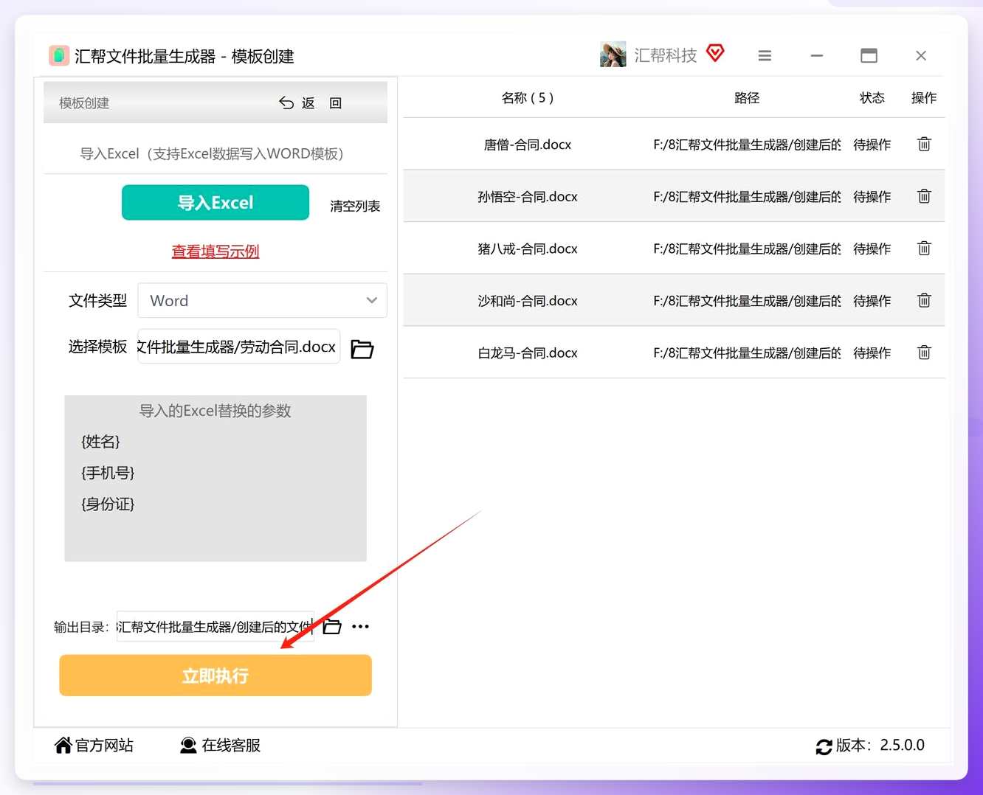The width and height of the screenshot is (983, 795).
Task: Delete the 唐僧-合同.docx row via trash icon
Action: pos(924,144)
